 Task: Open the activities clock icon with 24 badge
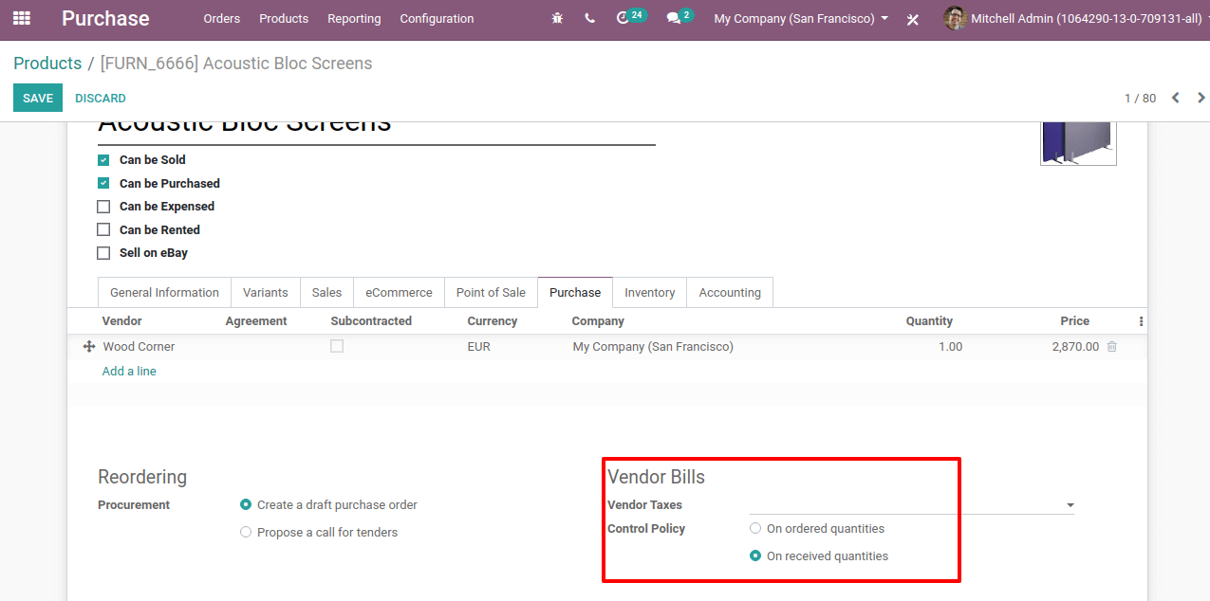click(630, 17)
